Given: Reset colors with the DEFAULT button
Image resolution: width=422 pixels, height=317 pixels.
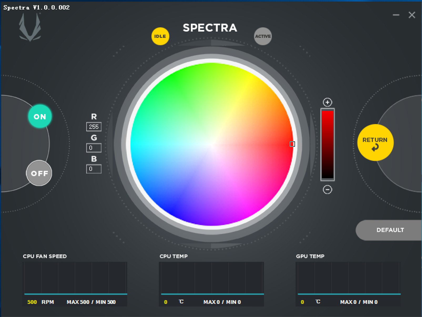Looking at the screenshot, I should 389,230.
